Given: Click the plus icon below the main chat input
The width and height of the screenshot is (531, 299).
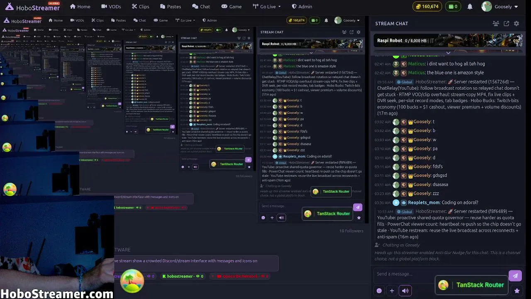Looking at the screenshot, I should coord(392,291).
